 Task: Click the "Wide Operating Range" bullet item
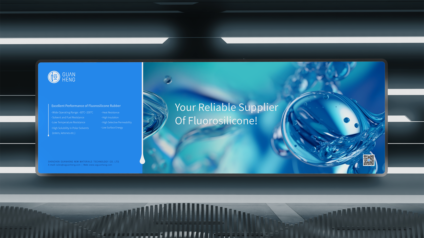coord(72,113)
